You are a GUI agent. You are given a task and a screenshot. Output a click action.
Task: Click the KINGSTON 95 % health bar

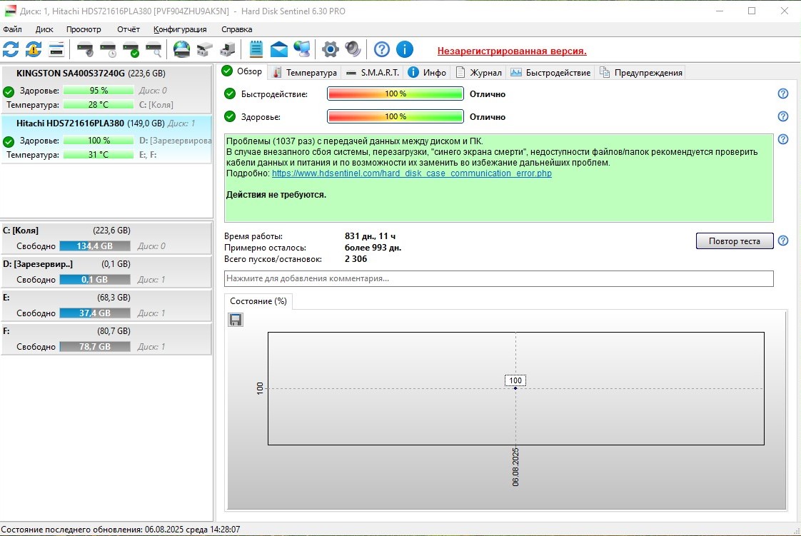pos(99,91)
